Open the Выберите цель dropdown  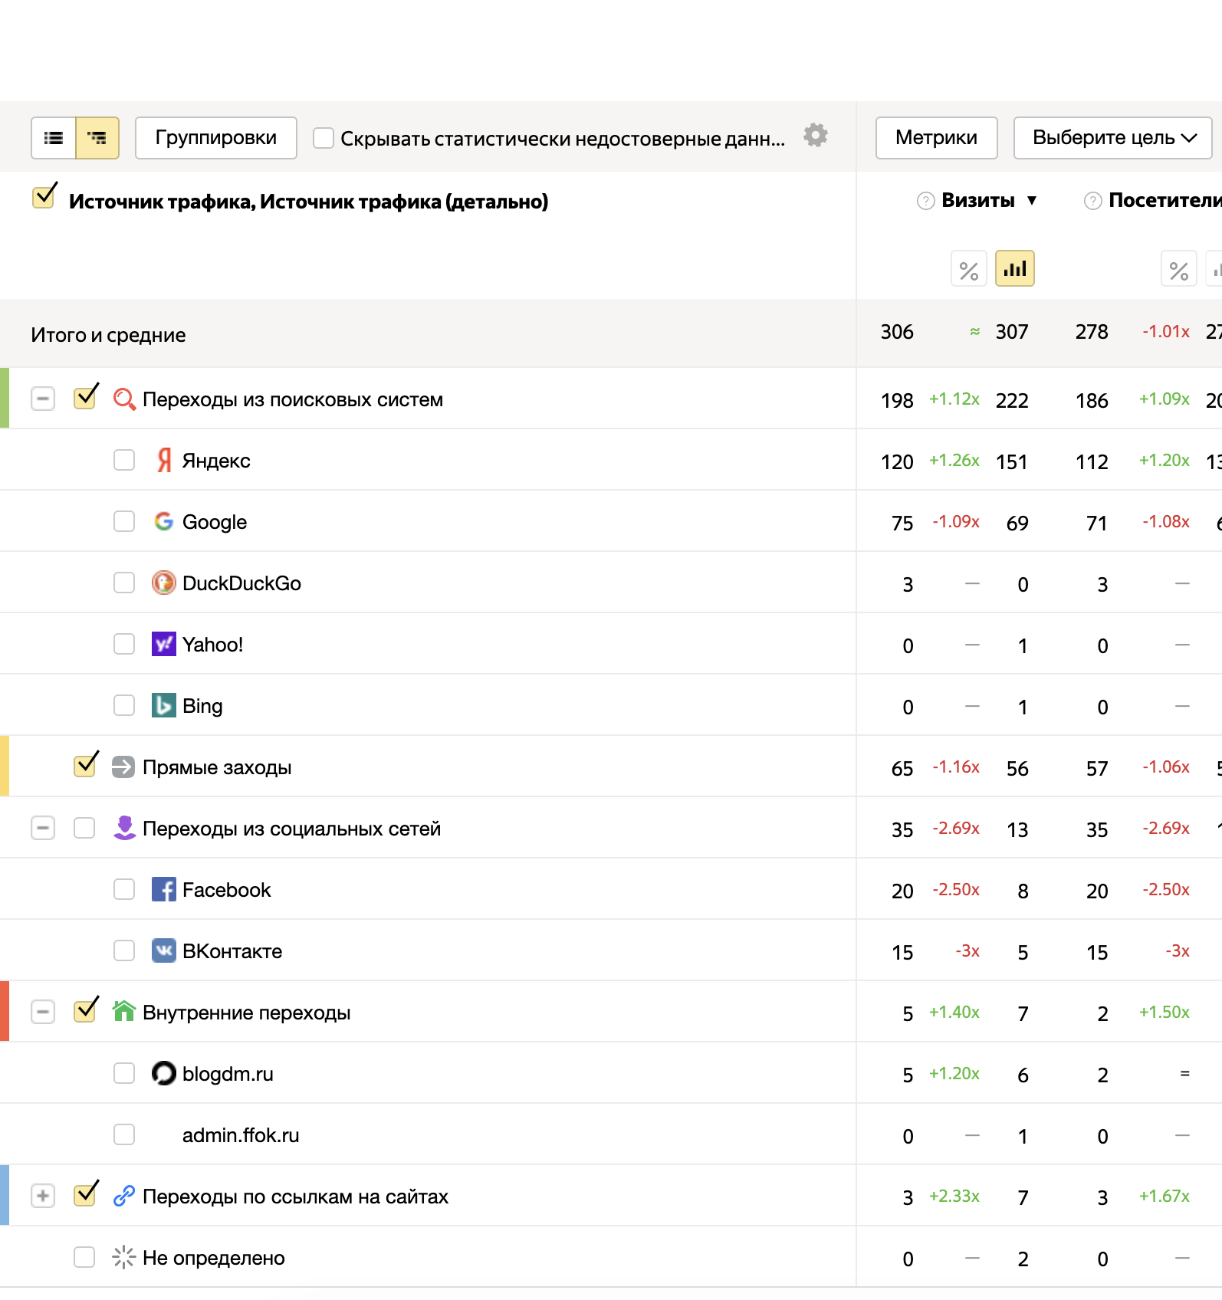[x=1112, y=138]
